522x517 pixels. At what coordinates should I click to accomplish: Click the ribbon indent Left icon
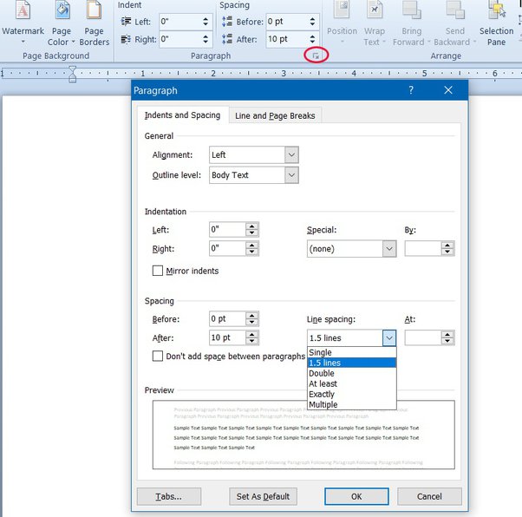coord(126,22)
